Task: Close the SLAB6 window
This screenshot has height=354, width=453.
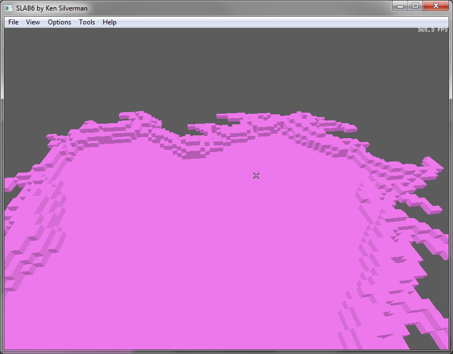Action: [436, 6]
